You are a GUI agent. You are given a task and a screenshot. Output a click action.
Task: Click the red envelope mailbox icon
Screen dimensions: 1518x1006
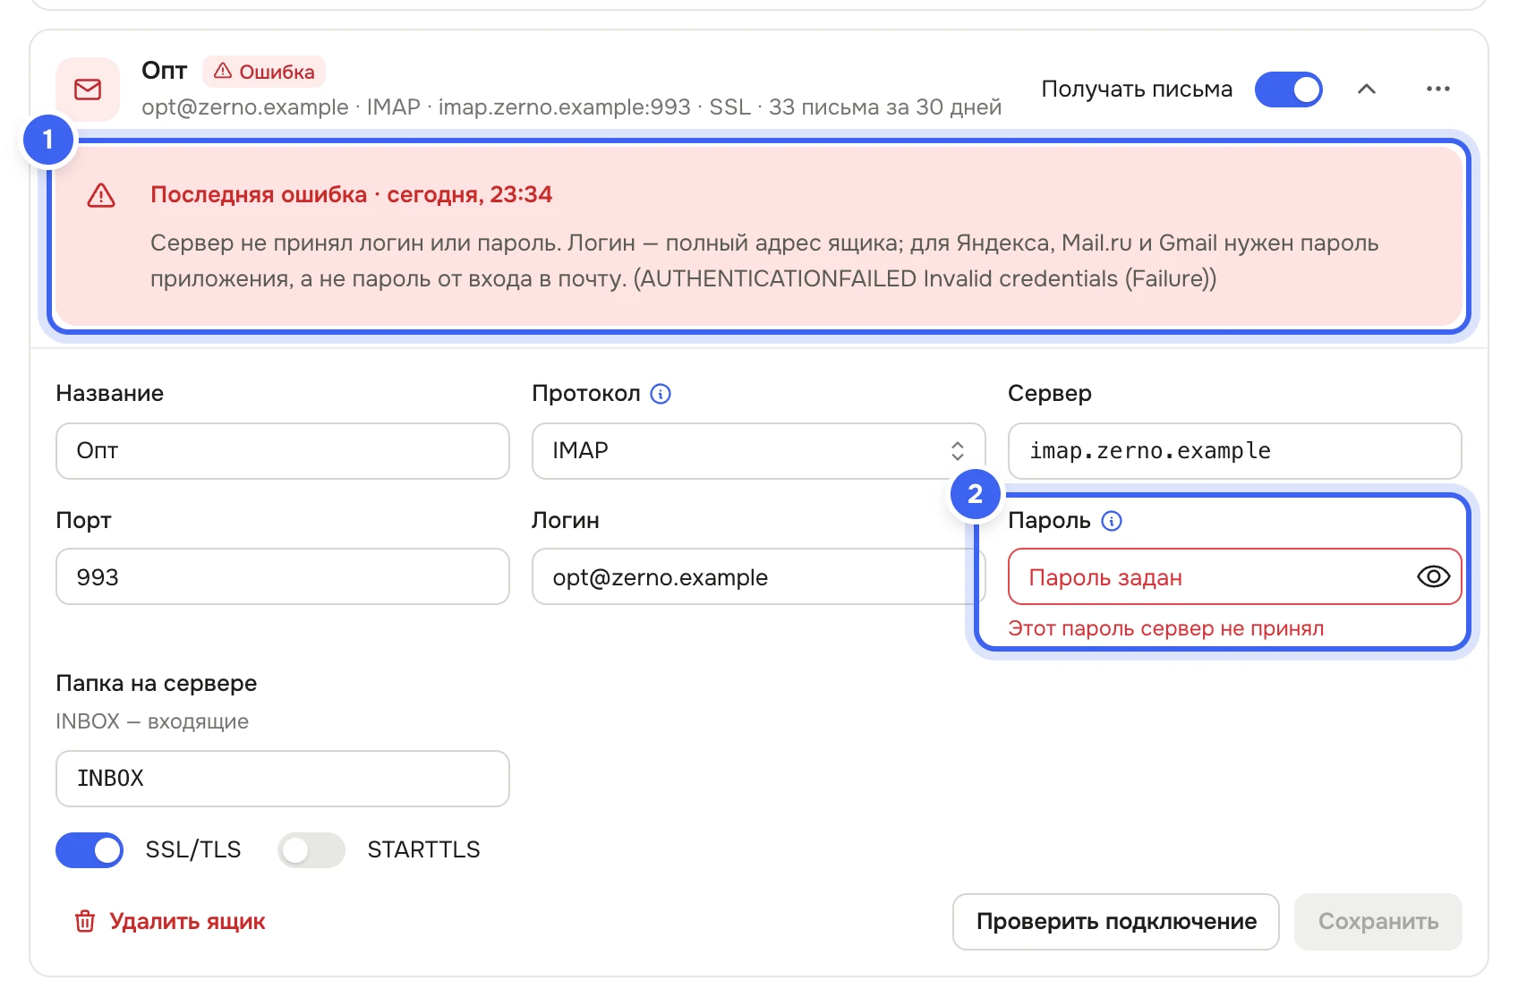pyautogui.click(x=88, y=90)
